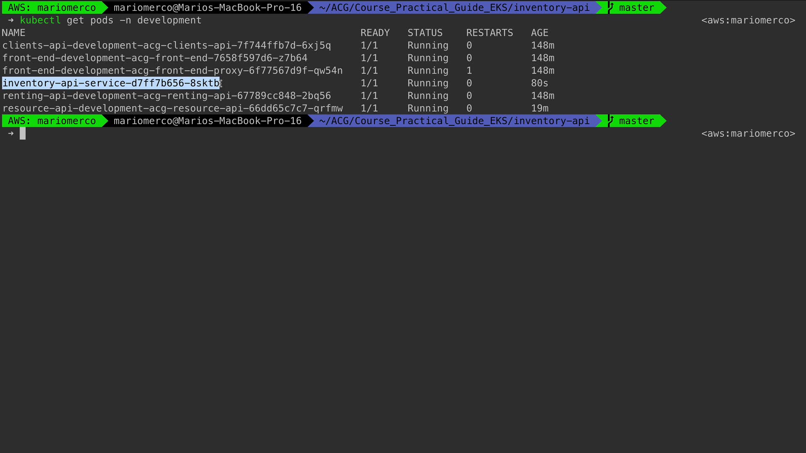Click the block cursor at the prompt
The width and height of the screenshot is (806, 453).
pyautogui.click(x=23, y=133)
